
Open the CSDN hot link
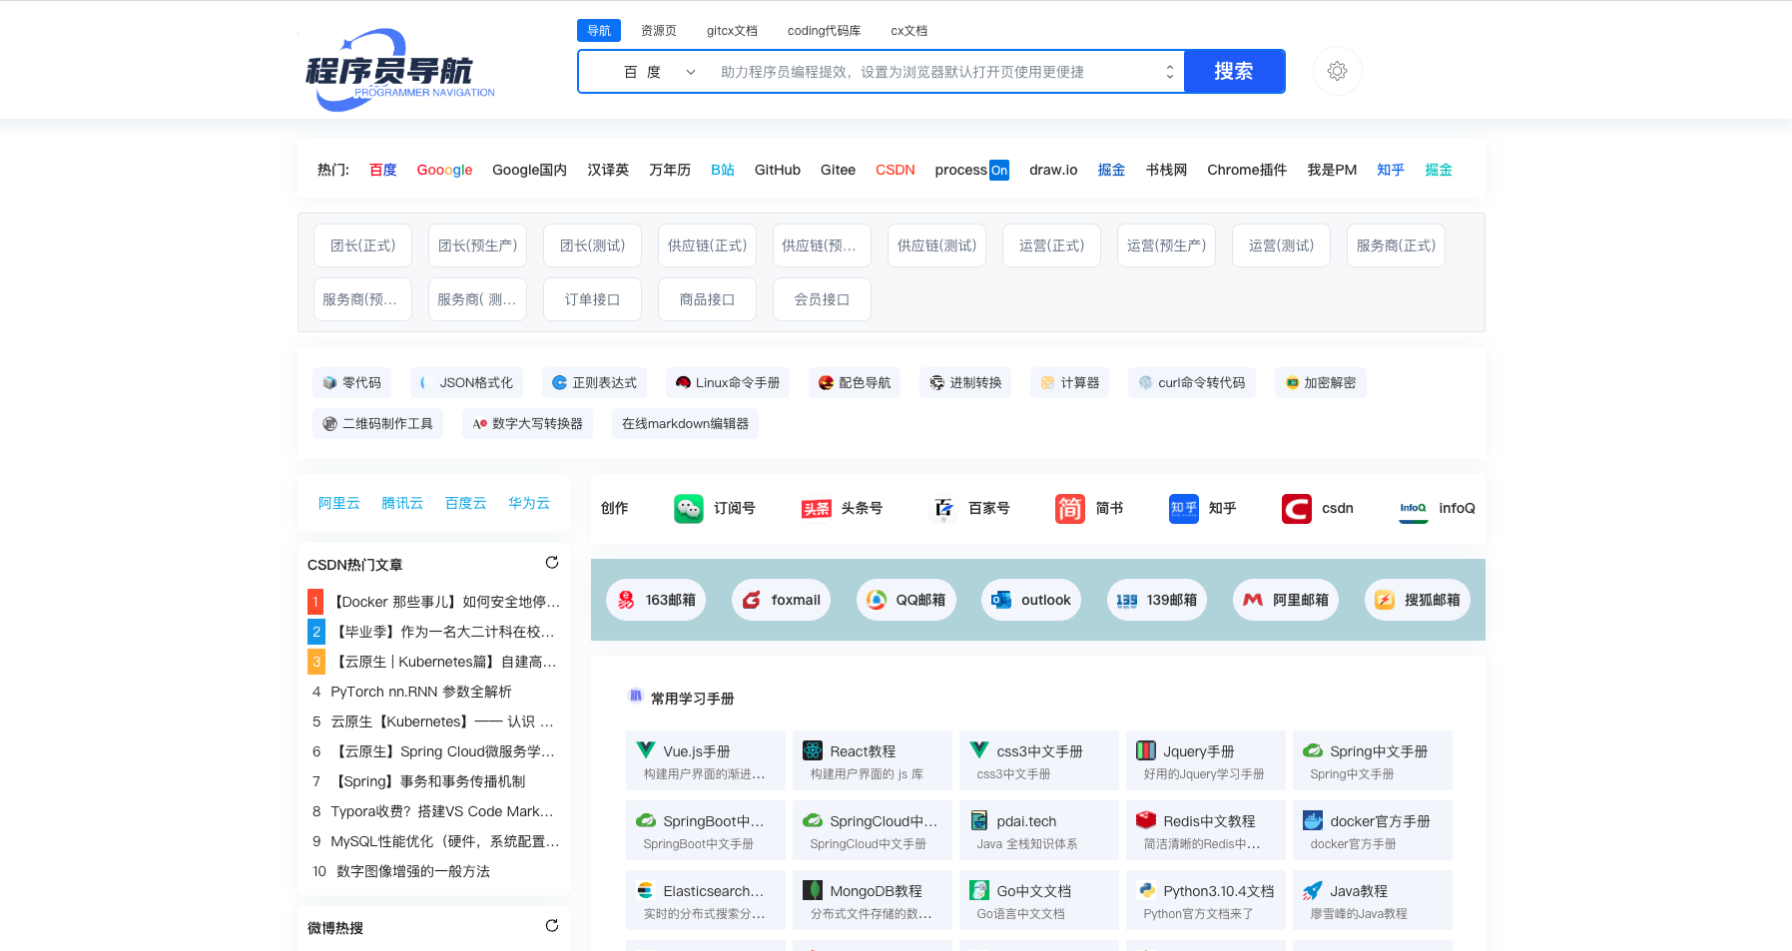896,170
